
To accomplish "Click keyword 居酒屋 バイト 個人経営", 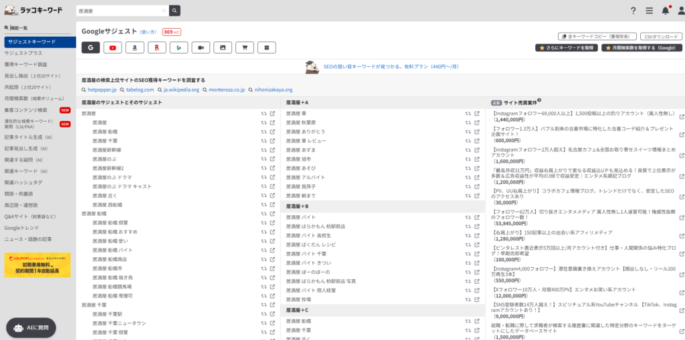I will [310, 291].
